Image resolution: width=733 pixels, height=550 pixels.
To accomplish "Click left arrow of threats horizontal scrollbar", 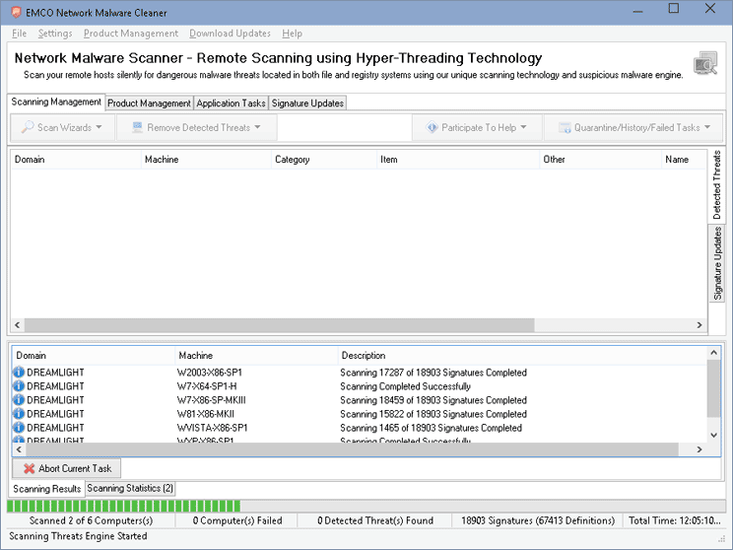I will click(18, 324).
